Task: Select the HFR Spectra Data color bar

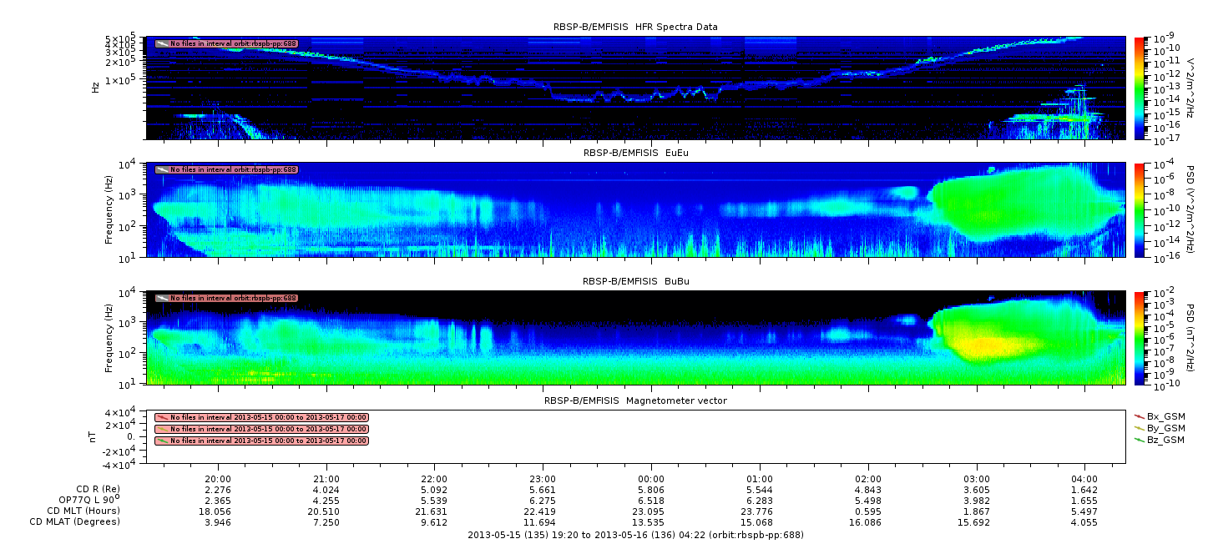Action: coord(1140,88)
